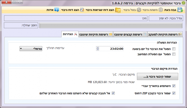Click the 'הזמן שחלף:' elapsed time field
Viewport: 187px width, 108px height.
click(21, 25)
